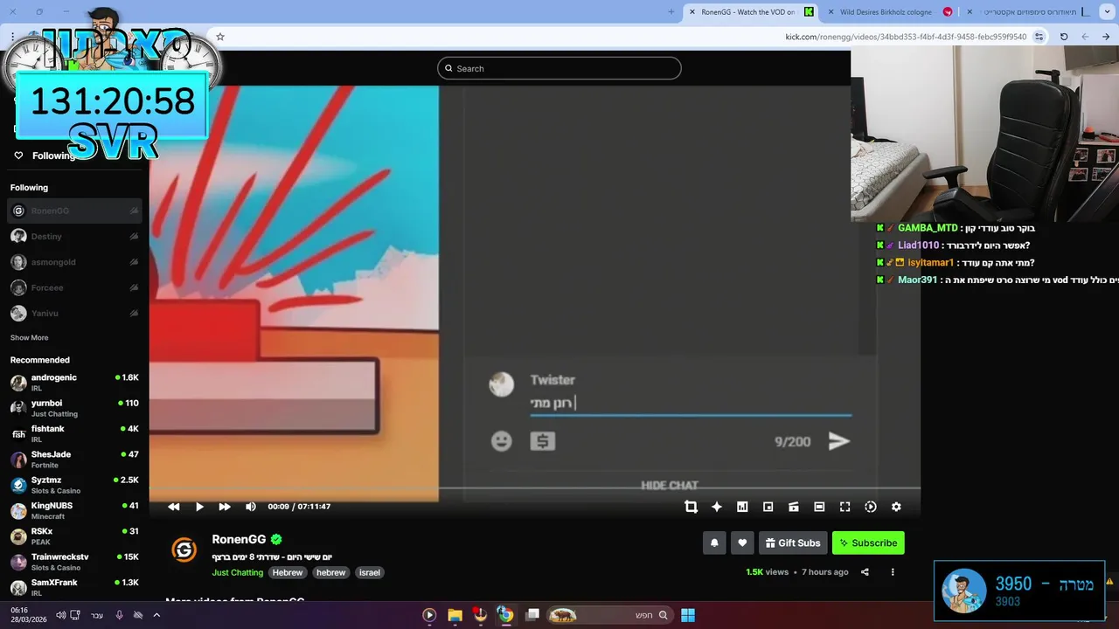Mute the video volume

251,507
